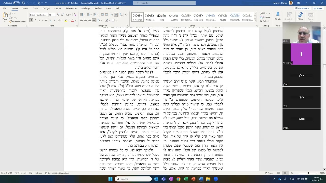Click Focus mode in status bar
The width and height of the screenshot is (326, 183).
tap(269, 173)
